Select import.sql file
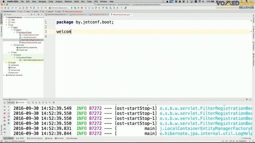The height and width of the screenshot is (143, 255). 23,50
